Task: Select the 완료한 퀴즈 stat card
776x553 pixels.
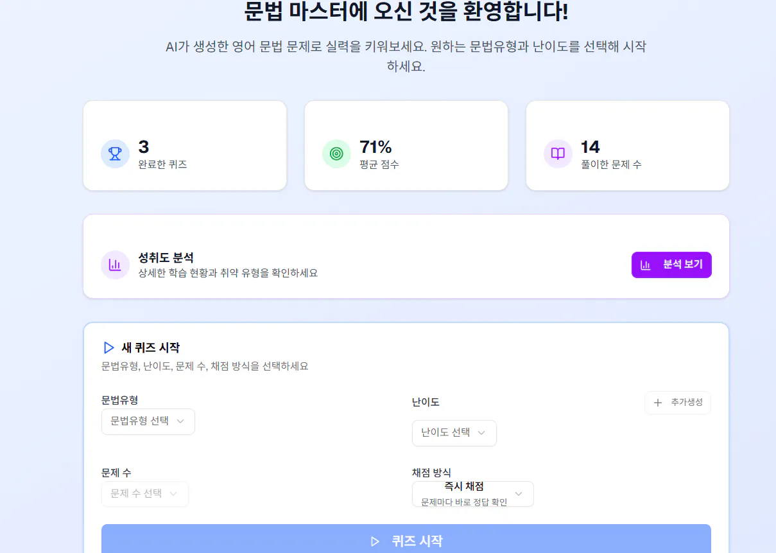Action: (x=185, y=145)
